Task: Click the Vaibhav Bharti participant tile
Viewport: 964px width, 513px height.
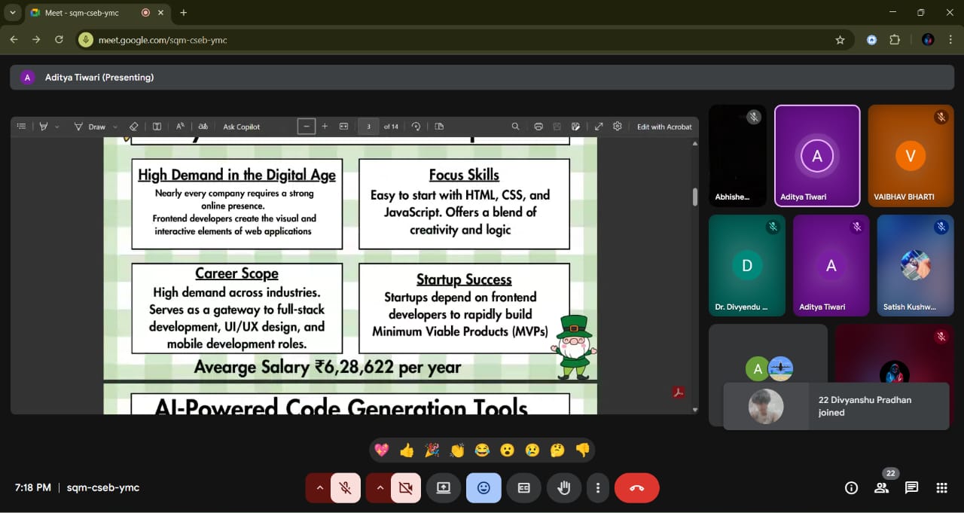Action: [911, 155]
